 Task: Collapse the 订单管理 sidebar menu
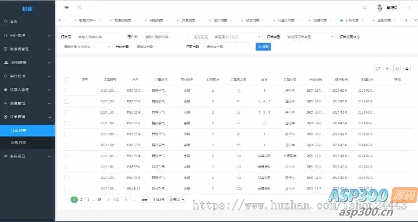(27, 117)
